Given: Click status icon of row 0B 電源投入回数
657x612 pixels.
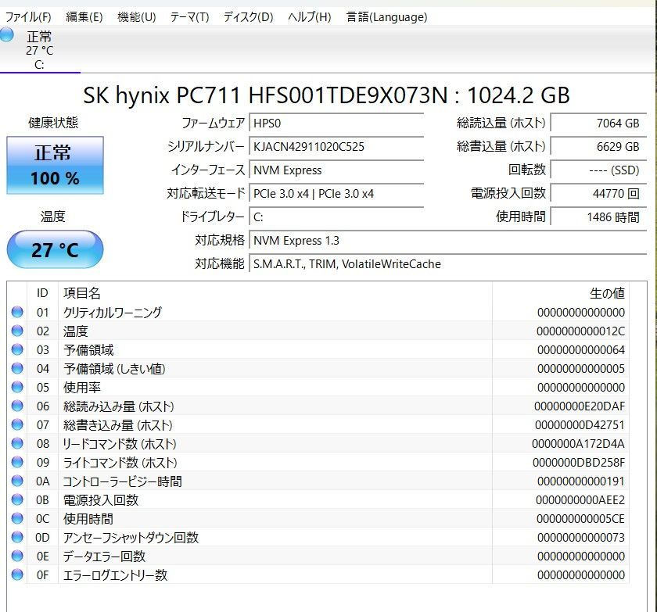Looking at the screenshot, I should tap(17, 499).
